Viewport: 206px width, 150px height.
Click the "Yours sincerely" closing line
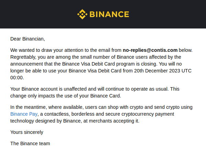click(x=27, y=132)
